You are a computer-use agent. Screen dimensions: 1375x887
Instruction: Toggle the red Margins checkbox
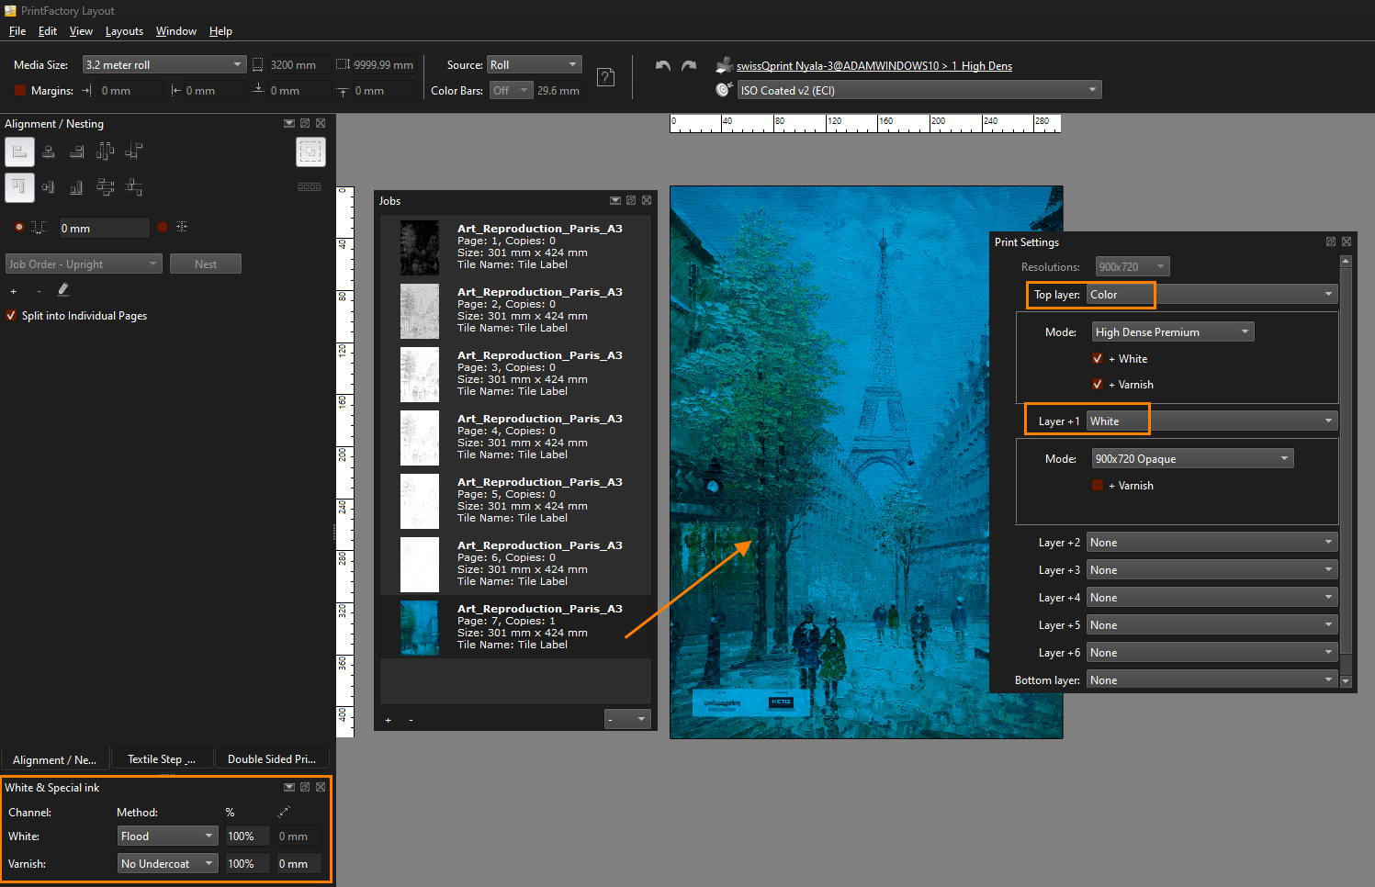click(20, 90)
